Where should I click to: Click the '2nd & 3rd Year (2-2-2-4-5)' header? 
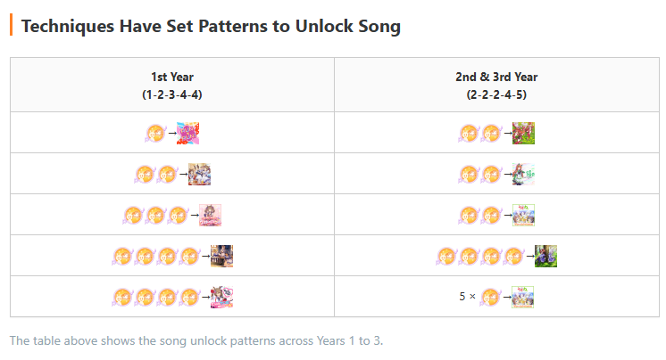pyautogui.click(x=496, y=86)
